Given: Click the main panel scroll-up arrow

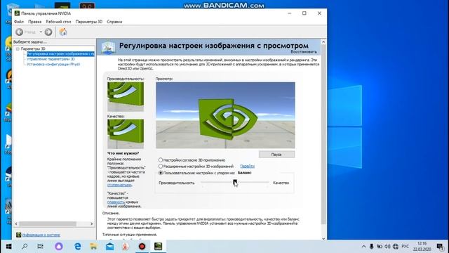Looking at the screenshot, I should 323,42.
